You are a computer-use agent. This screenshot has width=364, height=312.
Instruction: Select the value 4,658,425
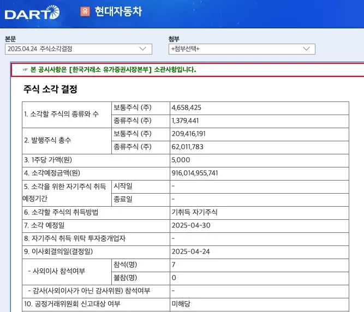click(x=187, y=107)
